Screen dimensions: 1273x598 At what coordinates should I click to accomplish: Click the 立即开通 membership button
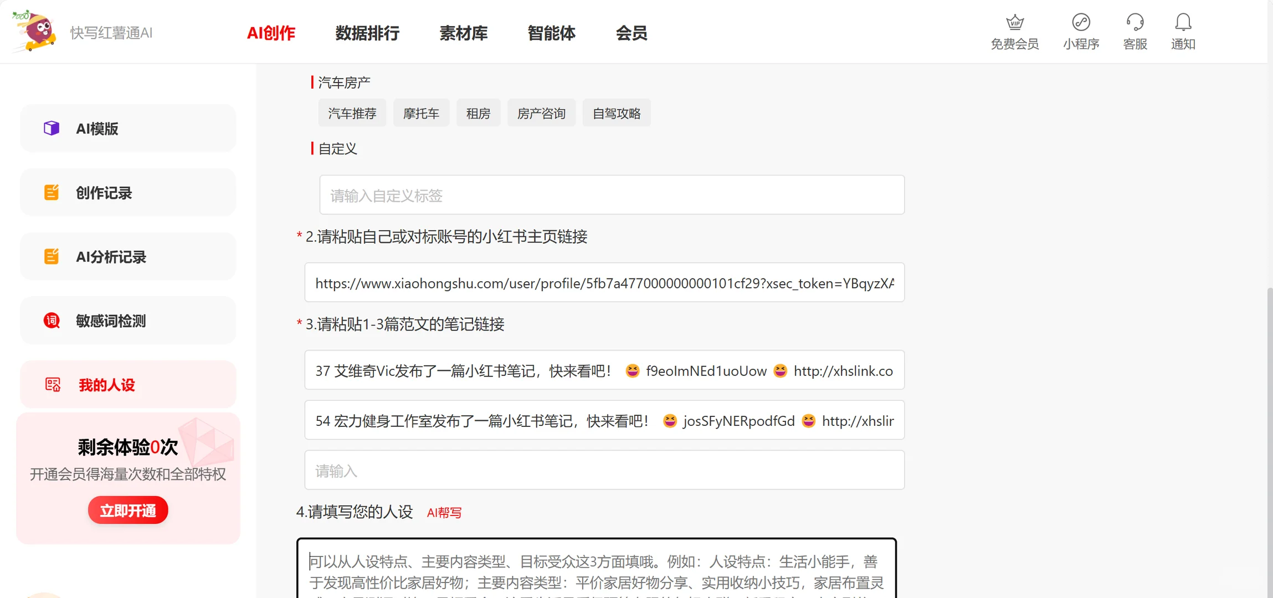pyautogui.click(x=127, y=510)
